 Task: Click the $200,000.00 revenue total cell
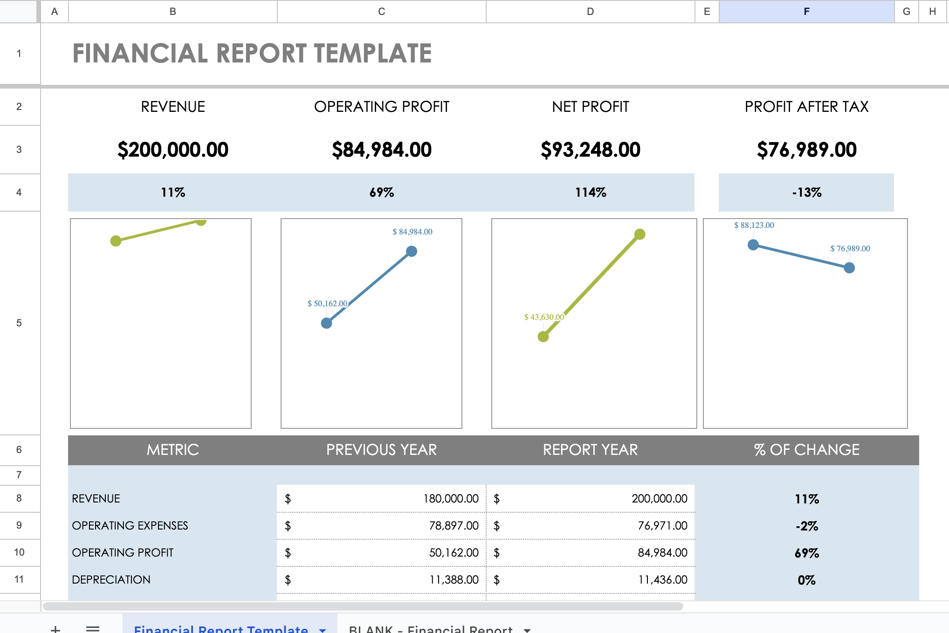point(172,150)
